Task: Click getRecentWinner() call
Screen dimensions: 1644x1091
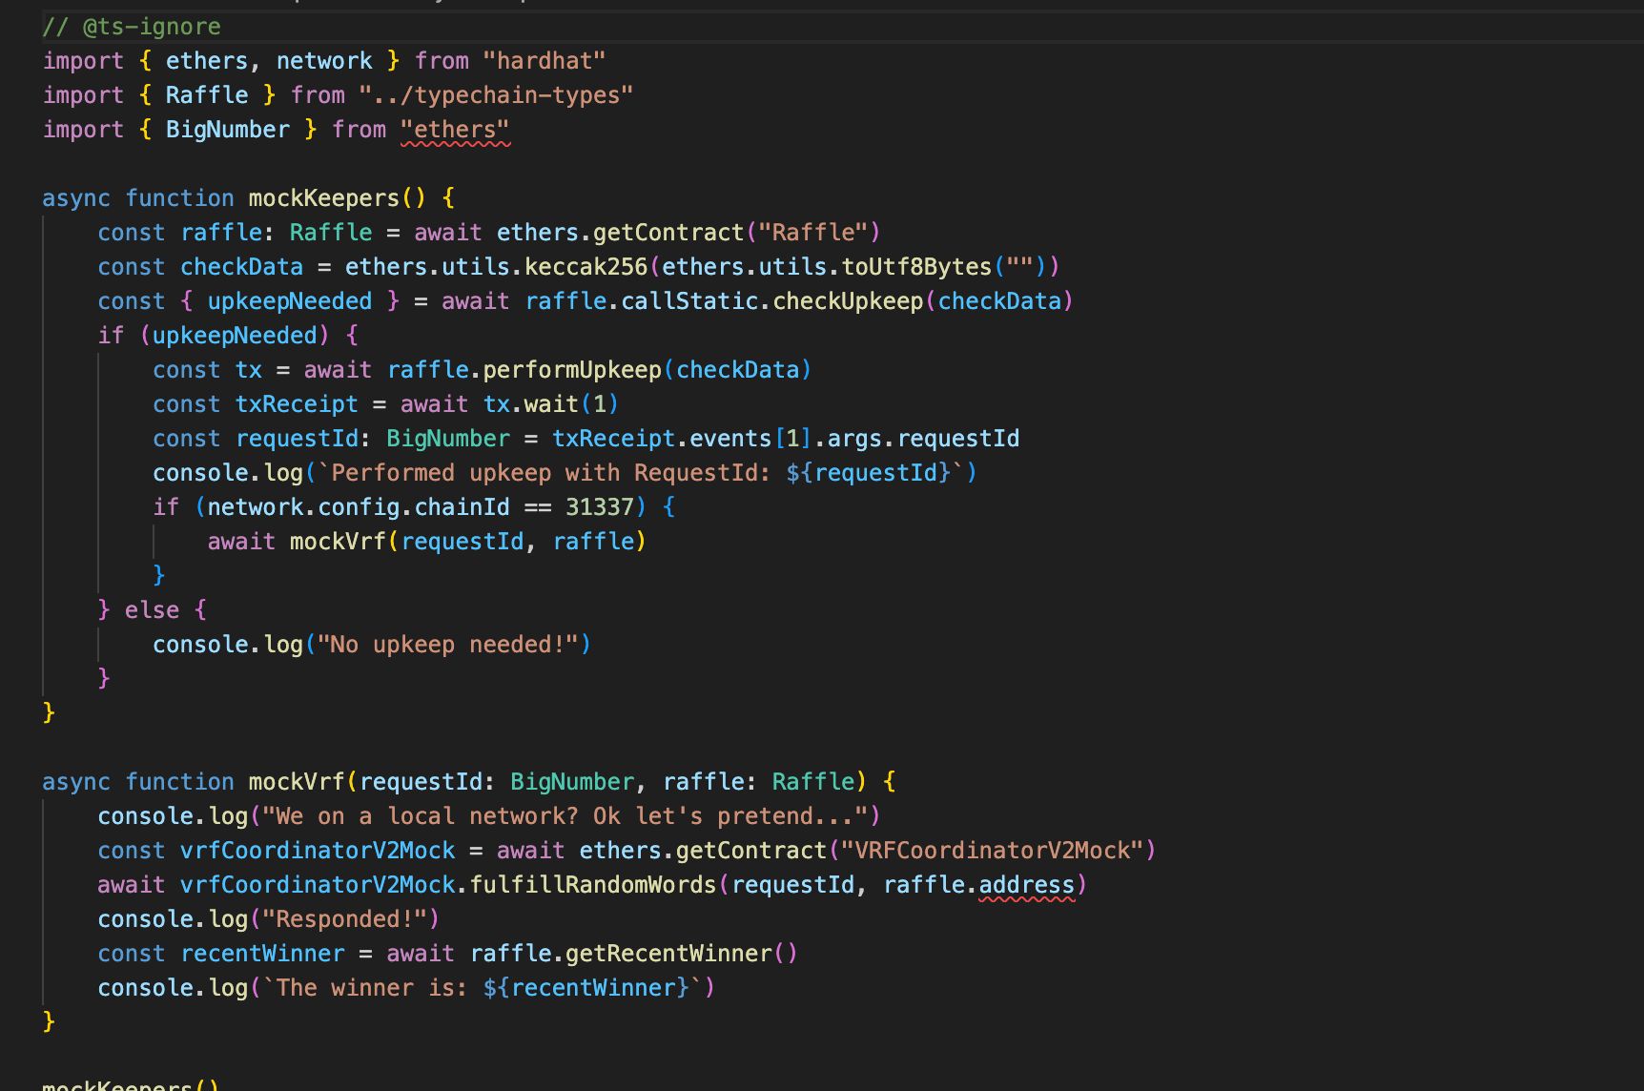Action: 682,954
